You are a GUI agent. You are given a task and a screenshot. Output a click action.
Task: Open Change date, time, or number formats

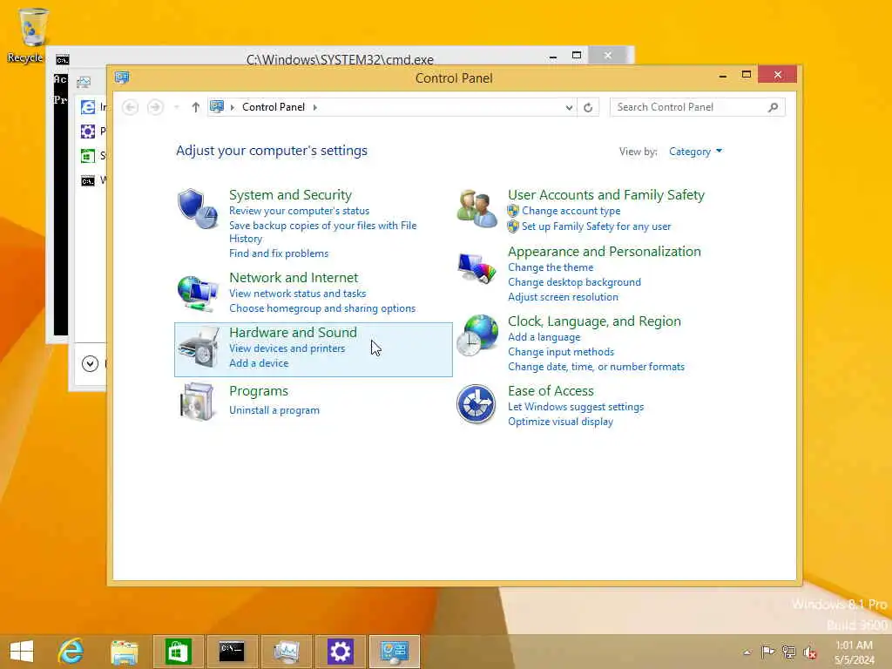pos(596,367)
